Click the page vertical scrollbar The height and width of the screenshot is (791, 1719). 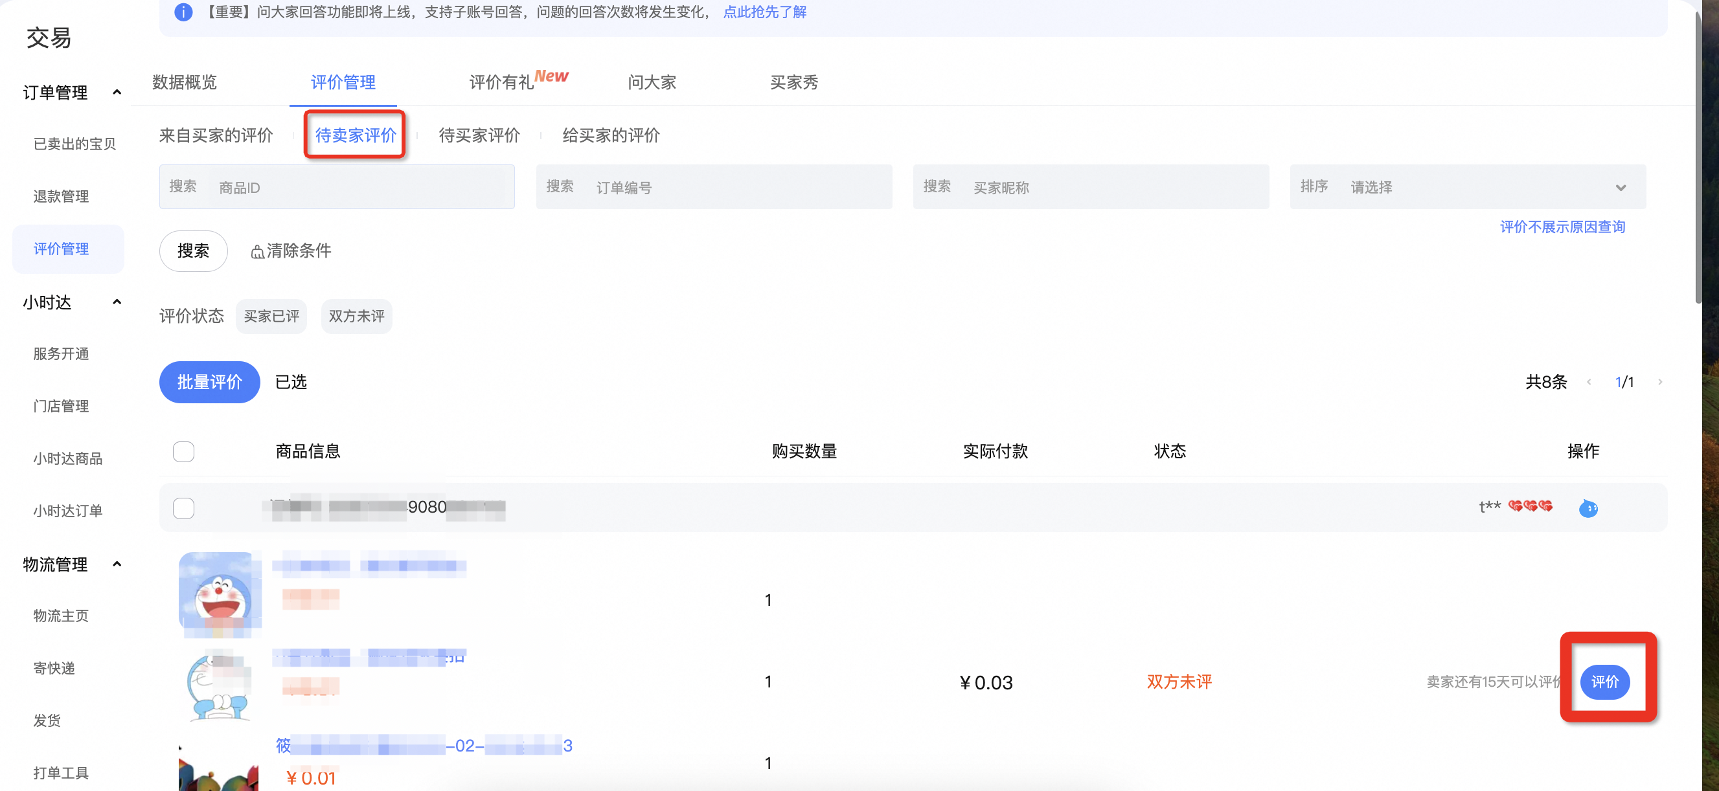pos(1698,157)
